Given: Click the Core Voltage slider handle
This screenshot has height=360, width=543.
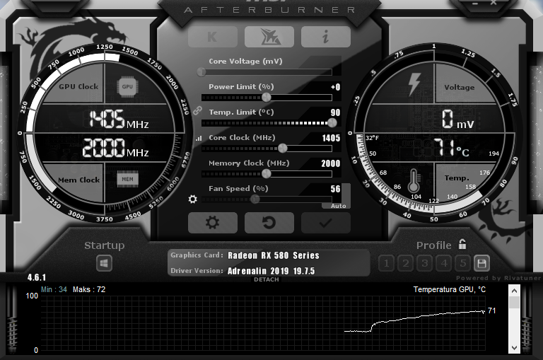Looking at the screenshot, I should (x=202, y=71).
